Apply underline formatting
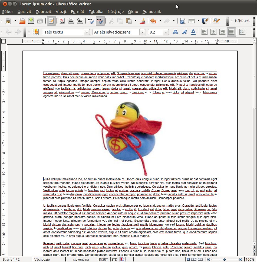The width and height of the screenshot is (257, 262). 193,32
